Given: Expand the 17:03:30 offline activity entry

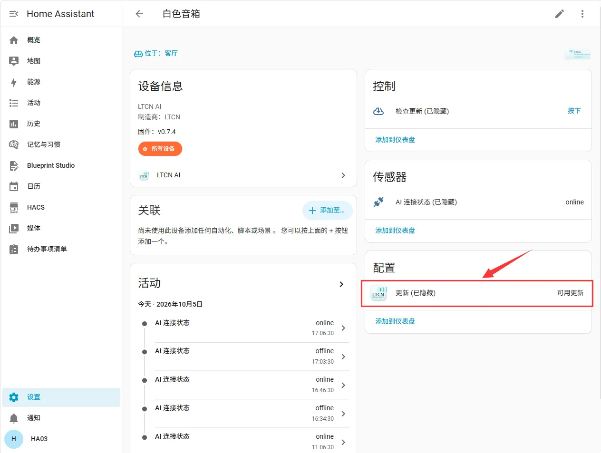Looking at the screenshot, I should [x=343, y=357].
